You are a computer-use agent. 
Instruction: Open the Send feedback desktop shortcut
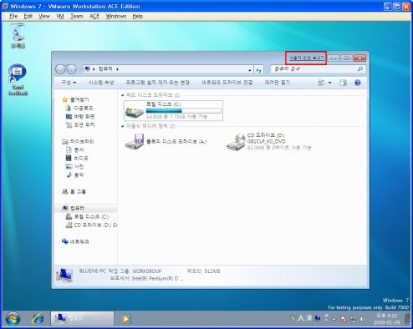[x=18, y=80]
